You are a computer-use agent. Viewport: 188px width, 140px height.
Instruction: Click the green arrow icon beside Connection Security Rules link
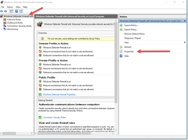tap(40, 117)
